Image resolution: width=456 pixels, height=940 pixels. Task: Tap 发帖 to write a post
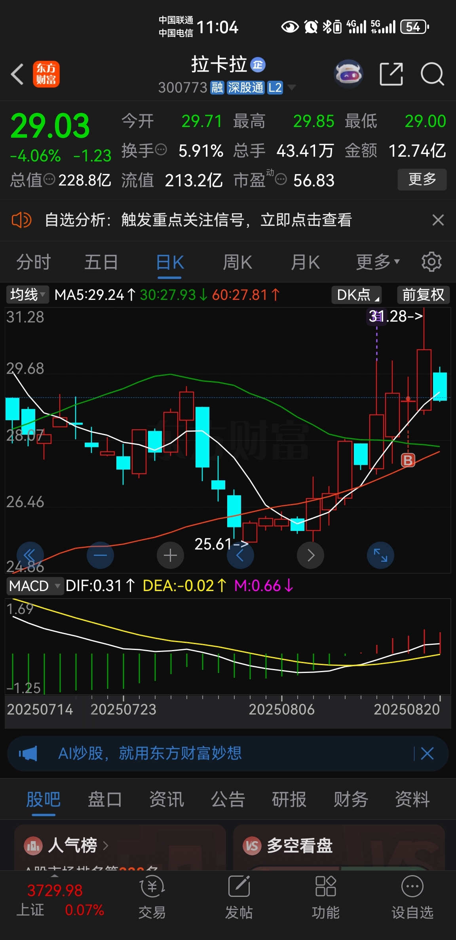point(239,897)
